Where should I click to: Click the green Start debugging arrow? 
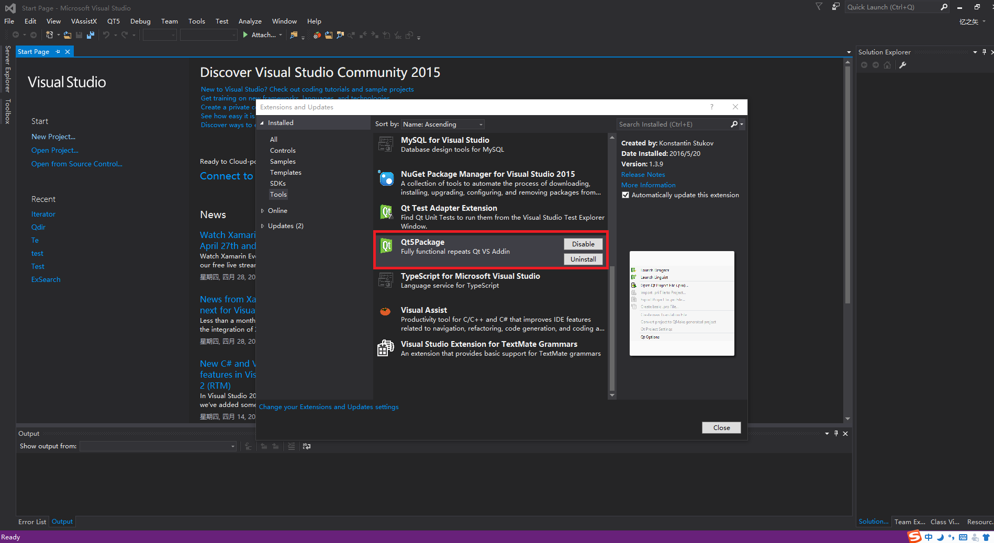(245, 35)
